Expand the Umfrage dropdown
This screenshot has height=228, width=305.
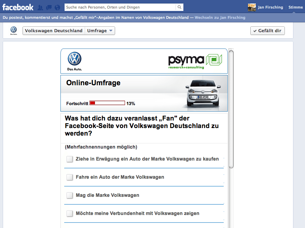tap(100, 30)
